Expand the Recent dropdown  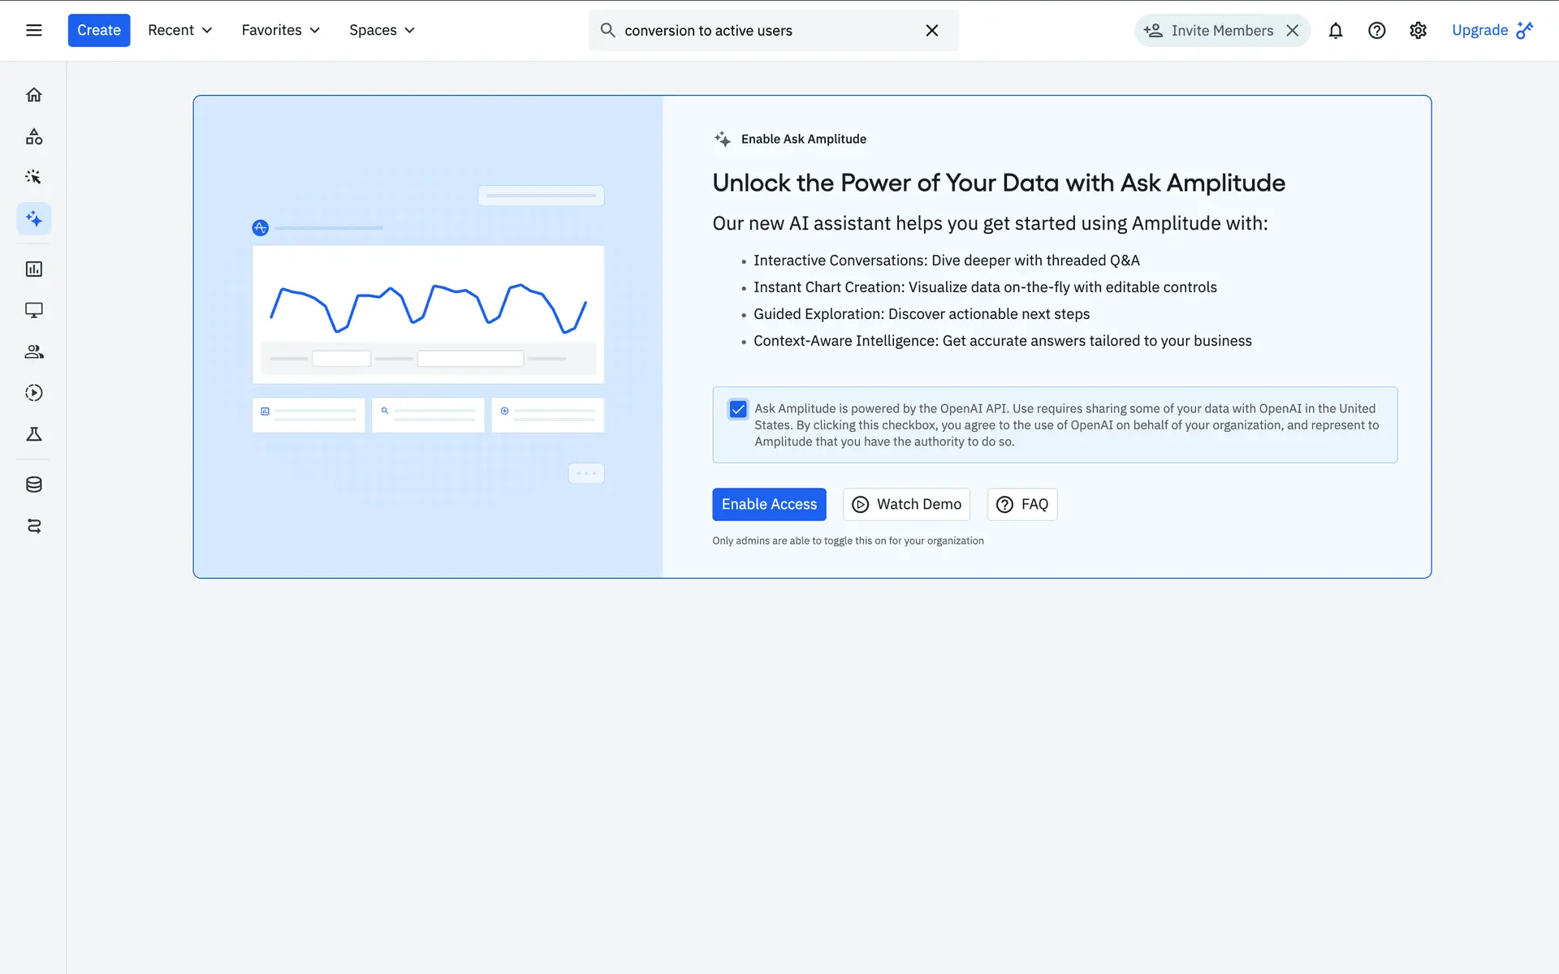pyautogui.click(x=179, y=30)
